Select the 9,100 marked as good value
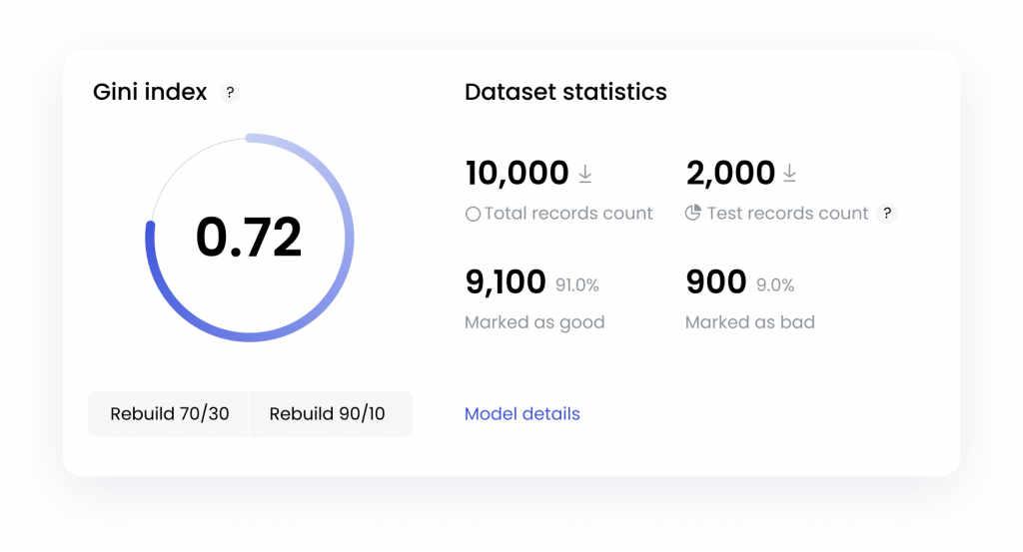 pyautogui.click(x=506, y=282)
